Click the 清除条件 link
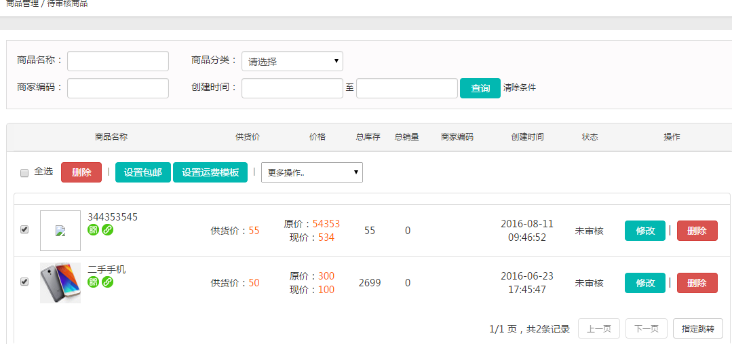The image size is (732, 344). (x=520, y=88)
